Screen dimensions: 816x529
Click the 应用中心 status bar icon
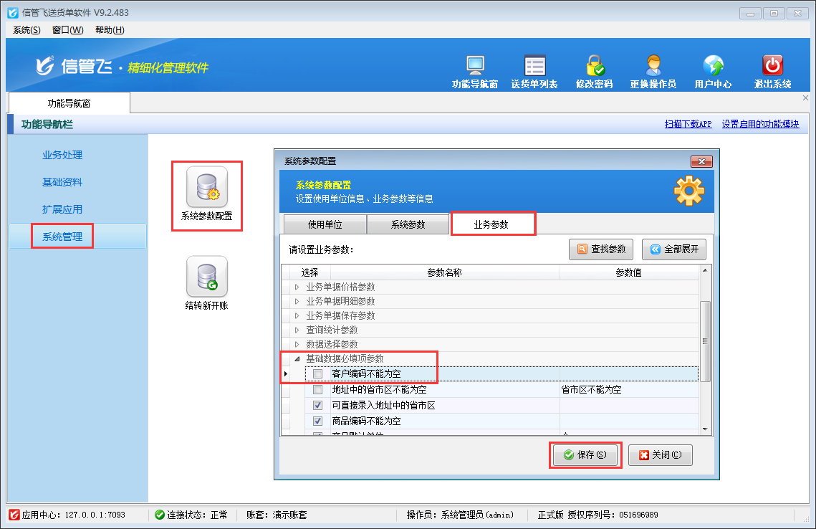pos(14,515)
